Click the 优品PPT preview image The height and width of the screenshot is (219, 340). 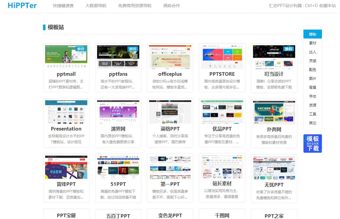[222, 111]
